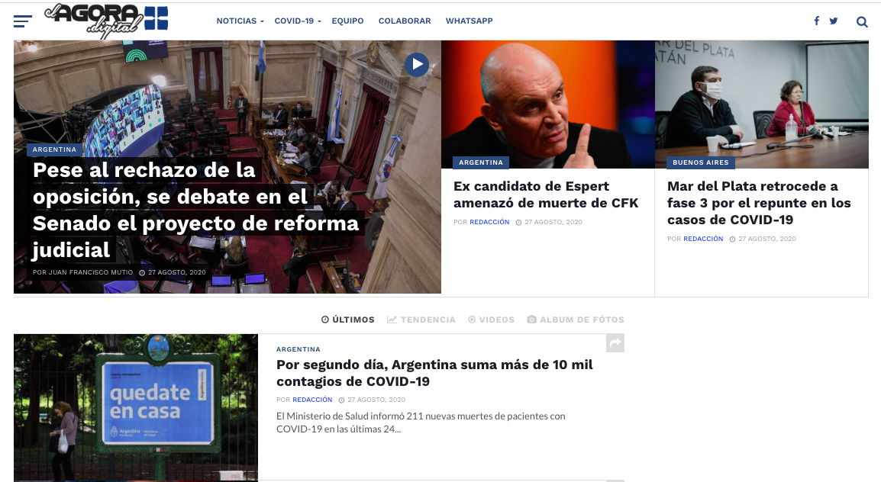Open the search magnifier icon
The height and width of the screenshot is (482, 881).
point(862,22)
